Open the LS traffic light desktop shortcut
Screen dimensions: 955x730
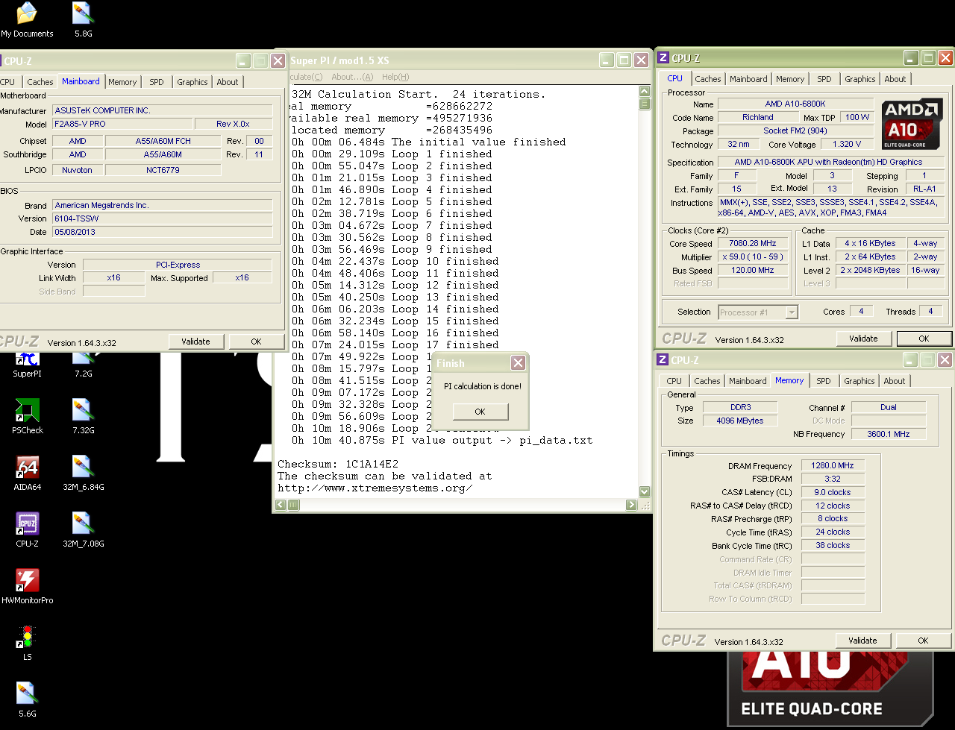[27, 643]
